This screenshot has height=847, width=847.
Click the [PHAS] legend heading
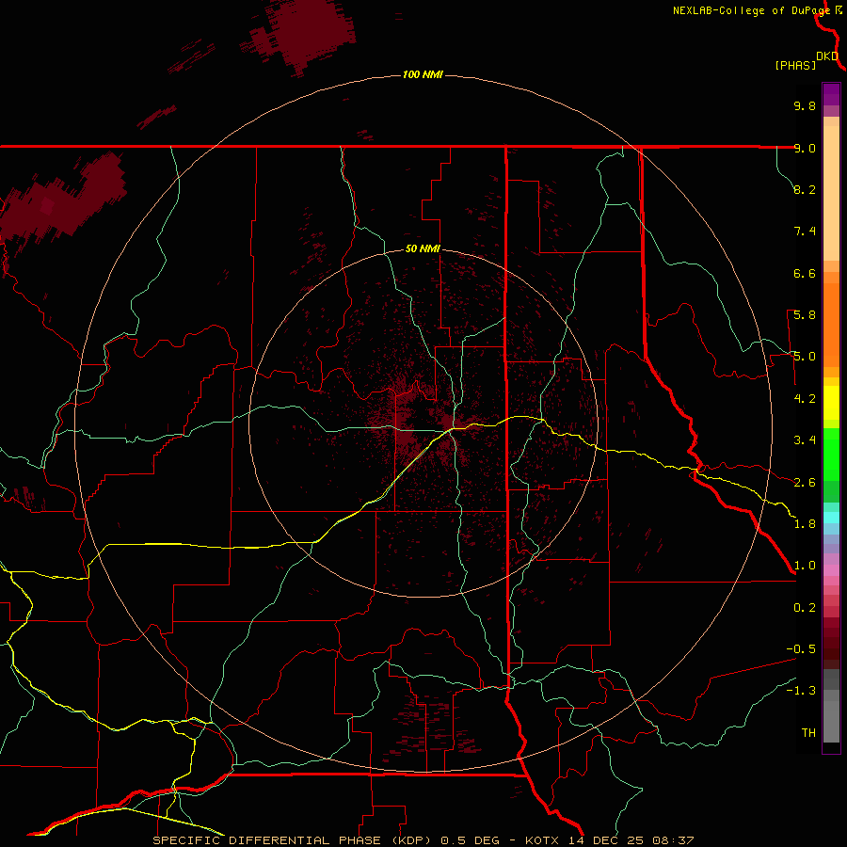click(795, 65)
